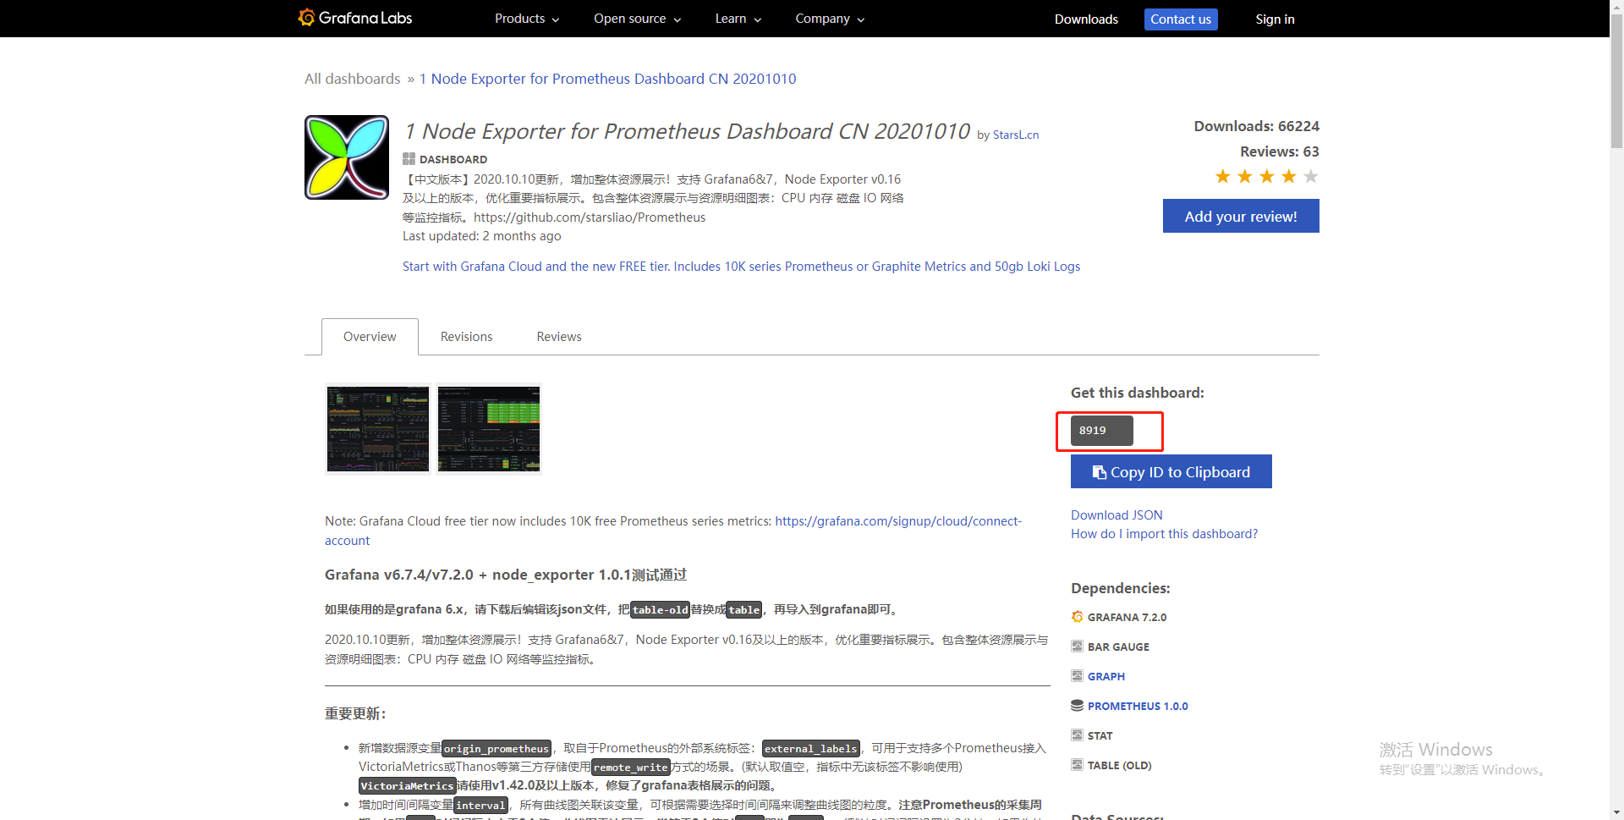Click Sign in

(x=1275, y=19)
